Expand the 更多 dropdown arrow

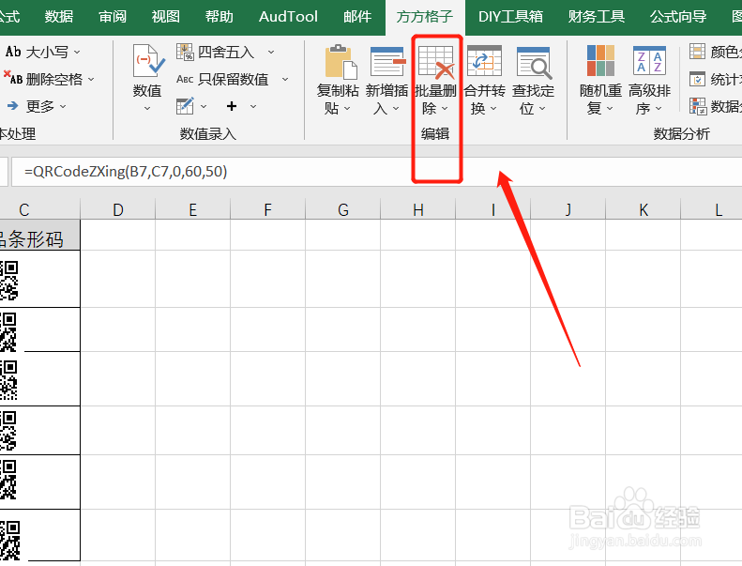[x=63, y=107]
